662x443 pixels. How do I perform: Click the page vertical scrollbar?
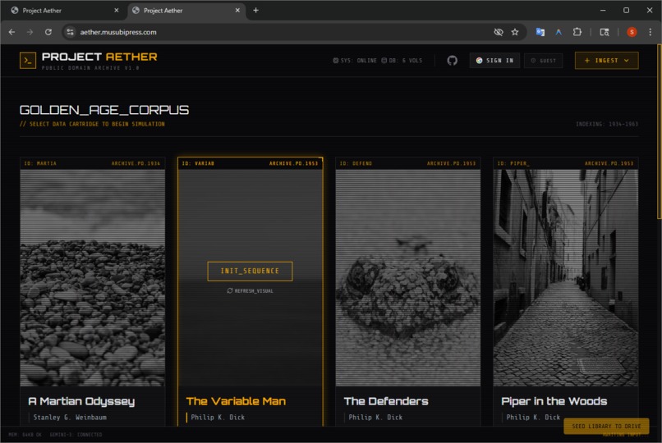[659, 132]
